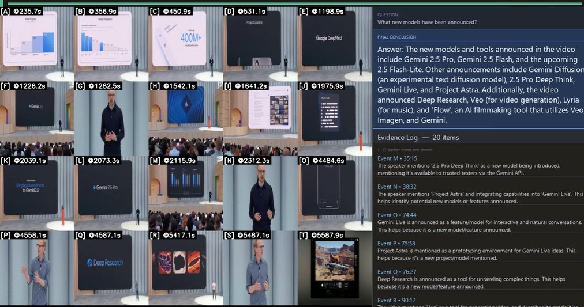Open thumbnail F at 1226.2s

coord(37,119)
